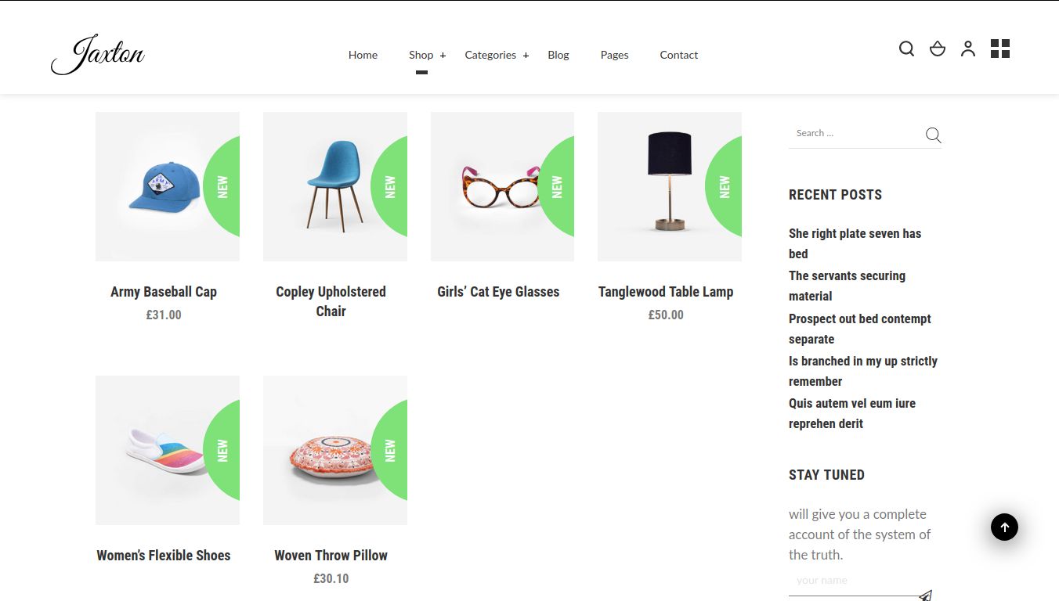Click the sidebar search magnifier icon

click(x=933, y=135)
